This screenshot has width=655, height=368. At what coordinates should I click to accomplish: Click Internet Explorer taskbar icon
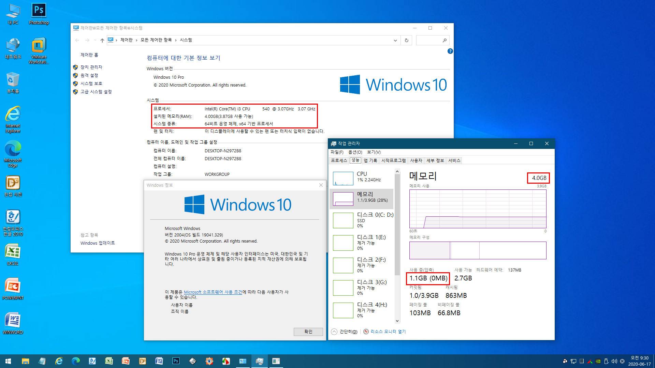(59, 361)
